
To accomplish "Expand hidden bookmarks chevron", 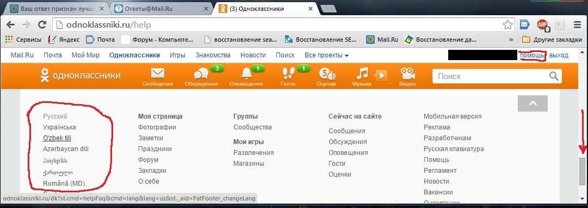I will (x=511, y=39).
